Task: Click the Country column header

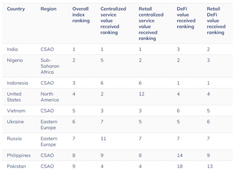Action: [16, 9]
